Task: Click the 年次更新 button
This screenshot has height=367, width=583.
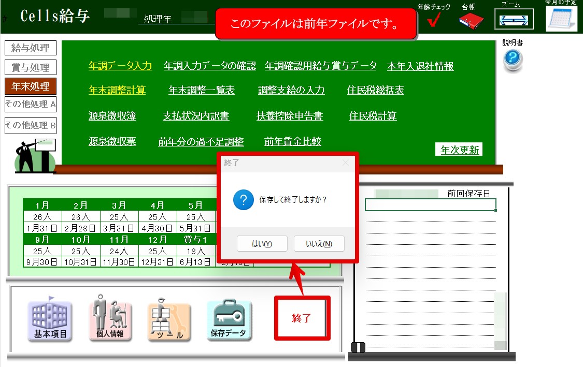Action: [x=459, y=149]
